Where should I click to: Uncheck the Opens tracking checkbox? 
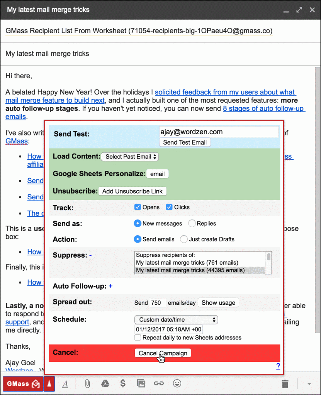(138, 207)
